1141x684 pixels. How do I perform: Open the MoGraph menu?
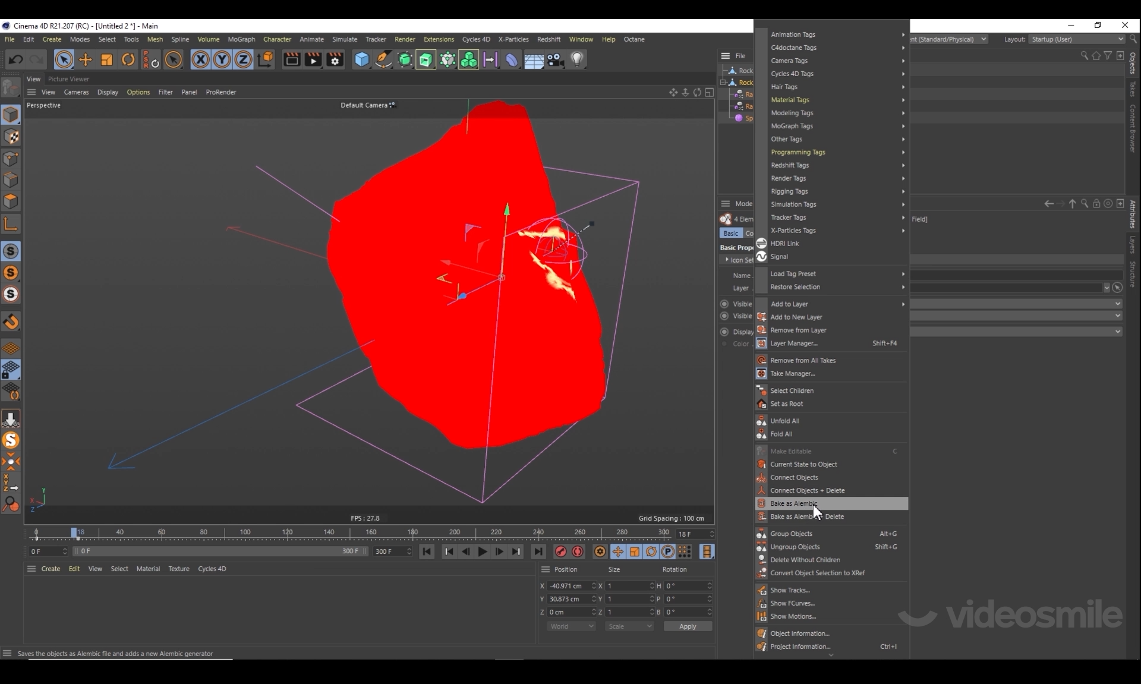click(x=241, y=39)
